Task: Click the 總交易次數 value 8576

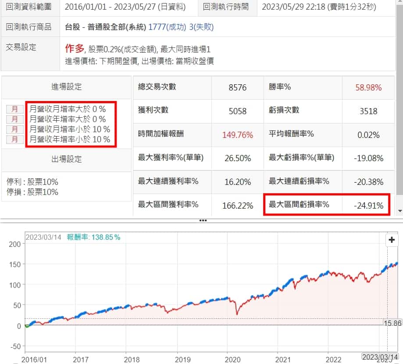Action: 238,87
